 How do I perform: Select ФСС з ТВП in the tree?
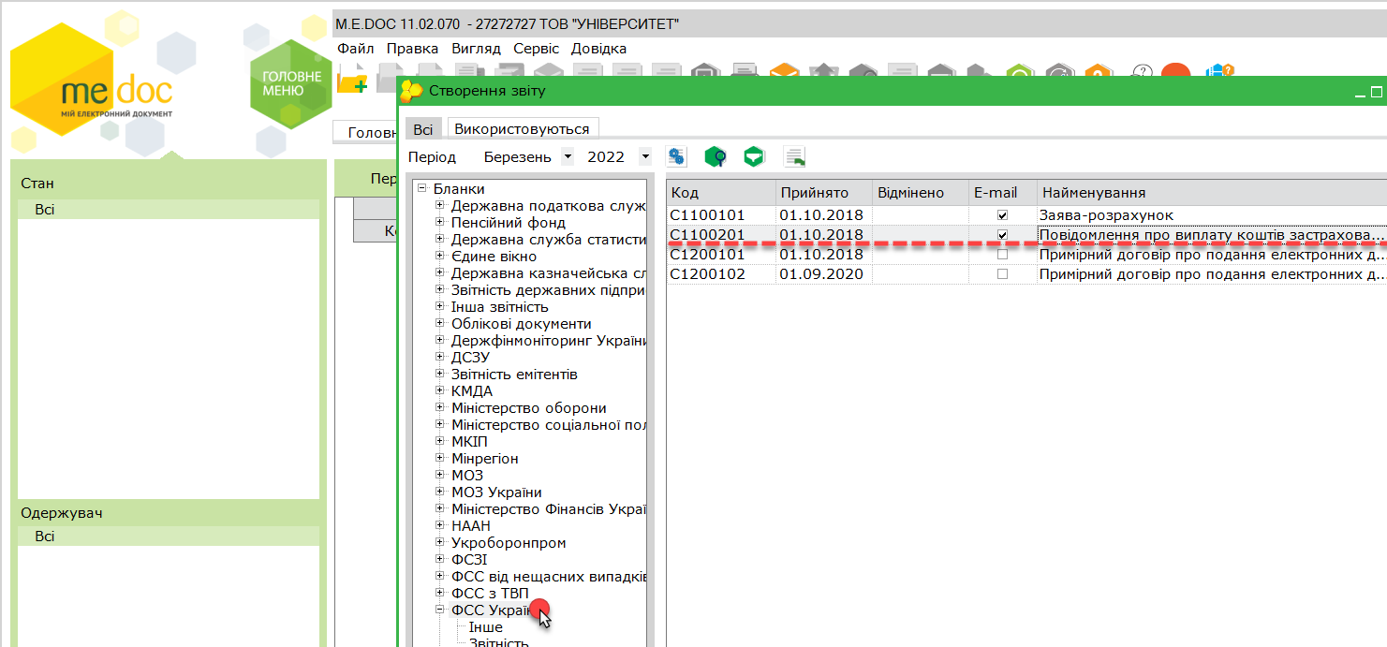(490, 594)
